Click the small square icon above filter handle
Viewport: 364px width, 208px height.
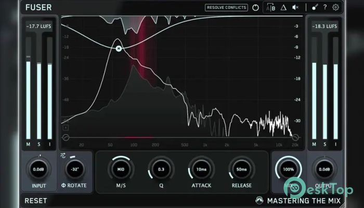coord(66,127)
